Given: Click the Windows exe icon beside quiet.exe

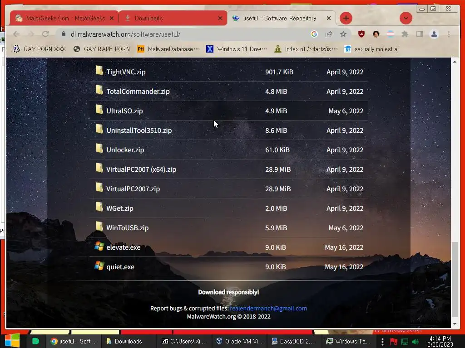Looking at the screenshot, I should [x=99, y=266].
